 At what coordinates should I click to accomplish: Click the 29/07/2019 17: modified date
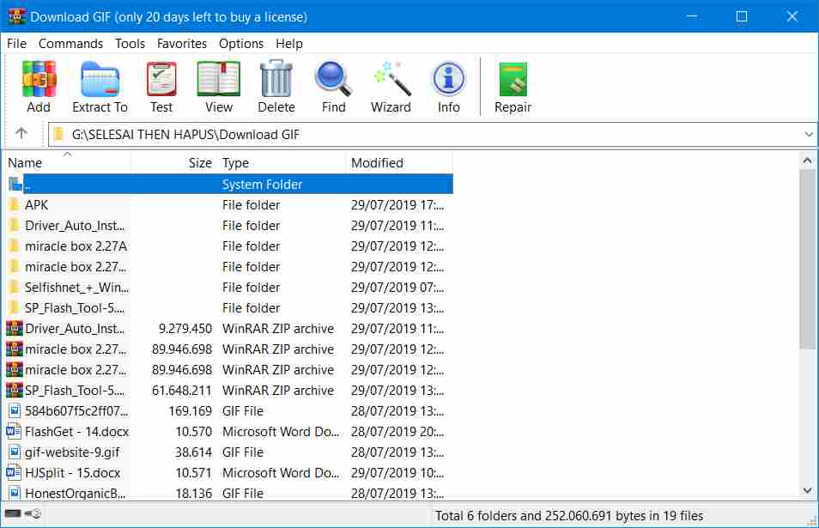(x=397, y=204)
